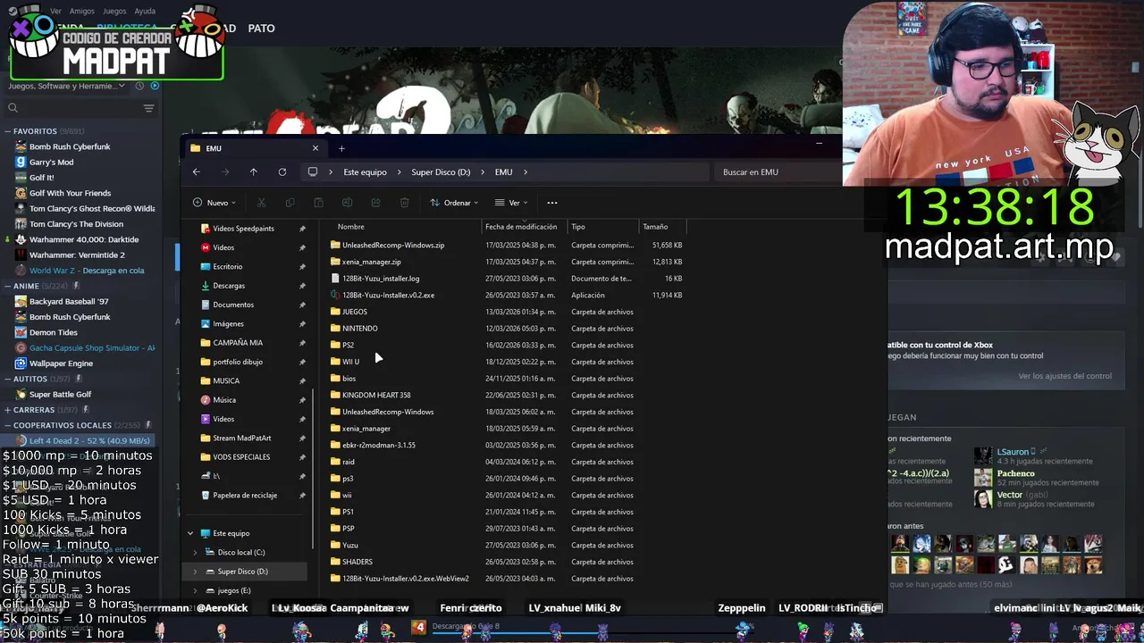The image size is (1144, 643).
Task: Select xenia_manager.zip file
Action: click(x=371, y=262)
